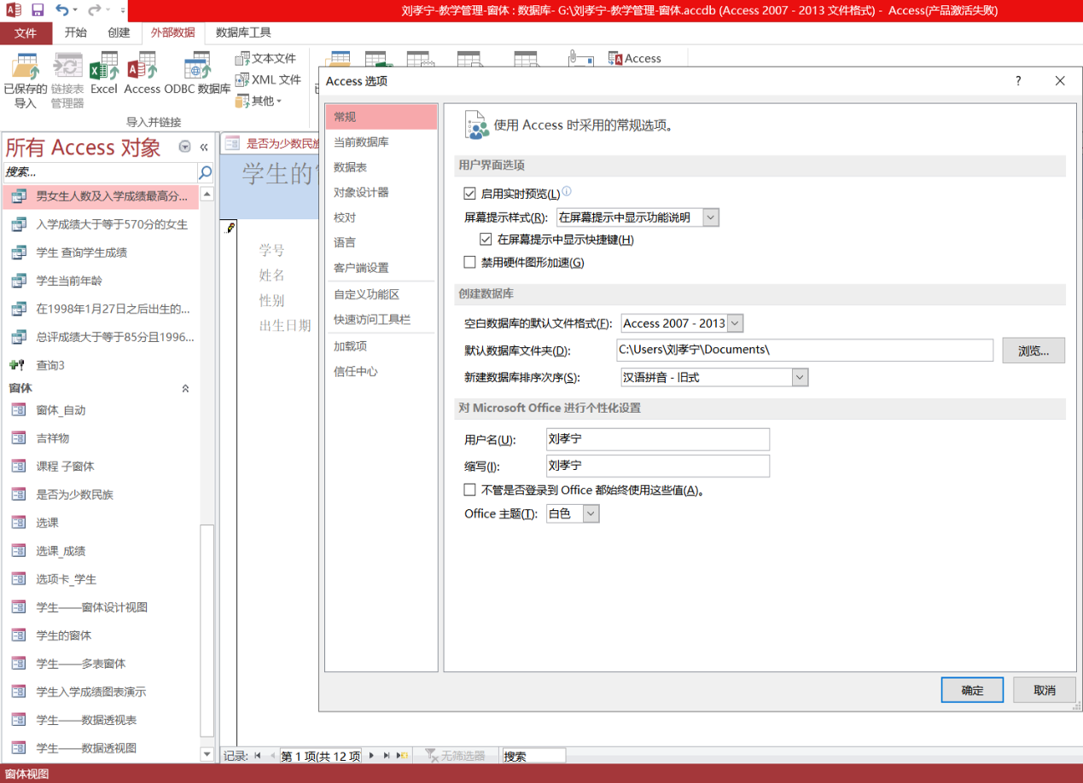
Task: Click help question mark in Access 选项
Action: pyautogui.click(x=1018, y=81)
